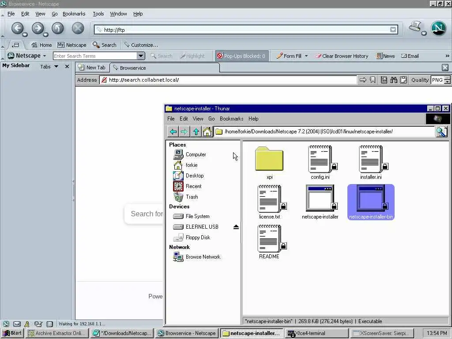The height and width of the screenshot is (339, 452).
Task: Open My Netscape toolbar link
Action: point(72,45)
